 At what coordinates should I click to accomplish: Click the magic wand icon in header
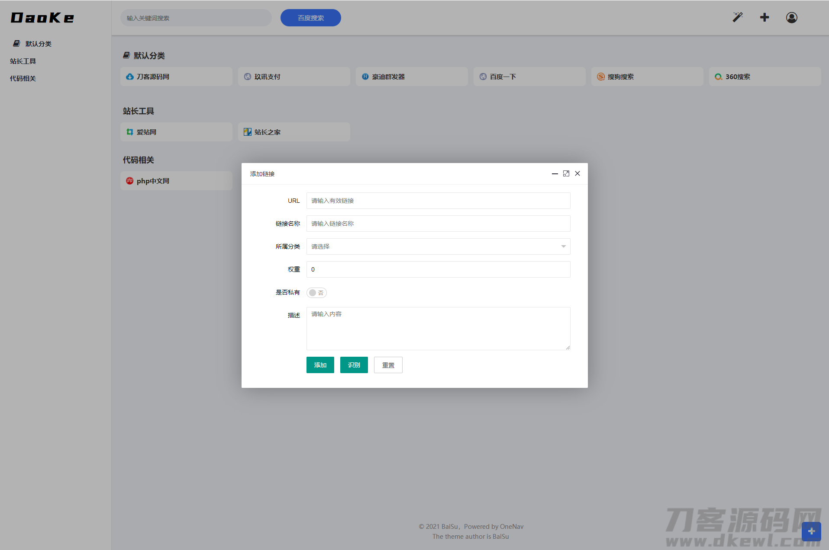coord(737,17)
